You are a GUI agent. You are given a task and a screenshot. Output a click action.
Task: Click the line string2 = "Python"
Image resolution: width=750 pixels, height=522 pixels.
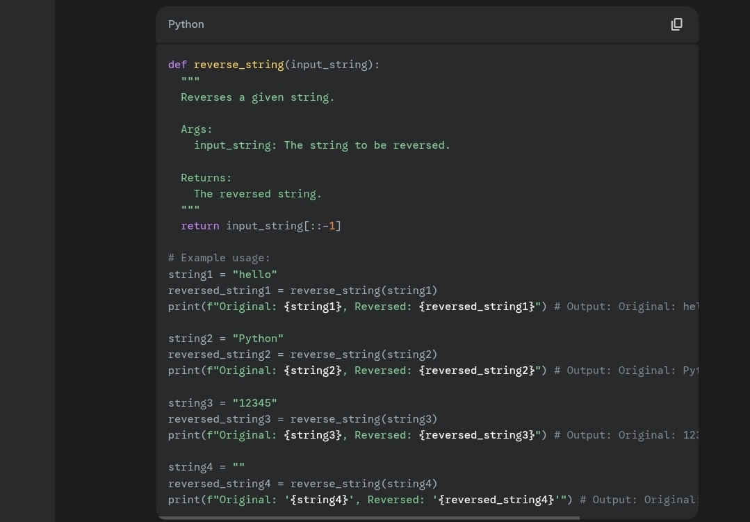(x=226, y=339)
